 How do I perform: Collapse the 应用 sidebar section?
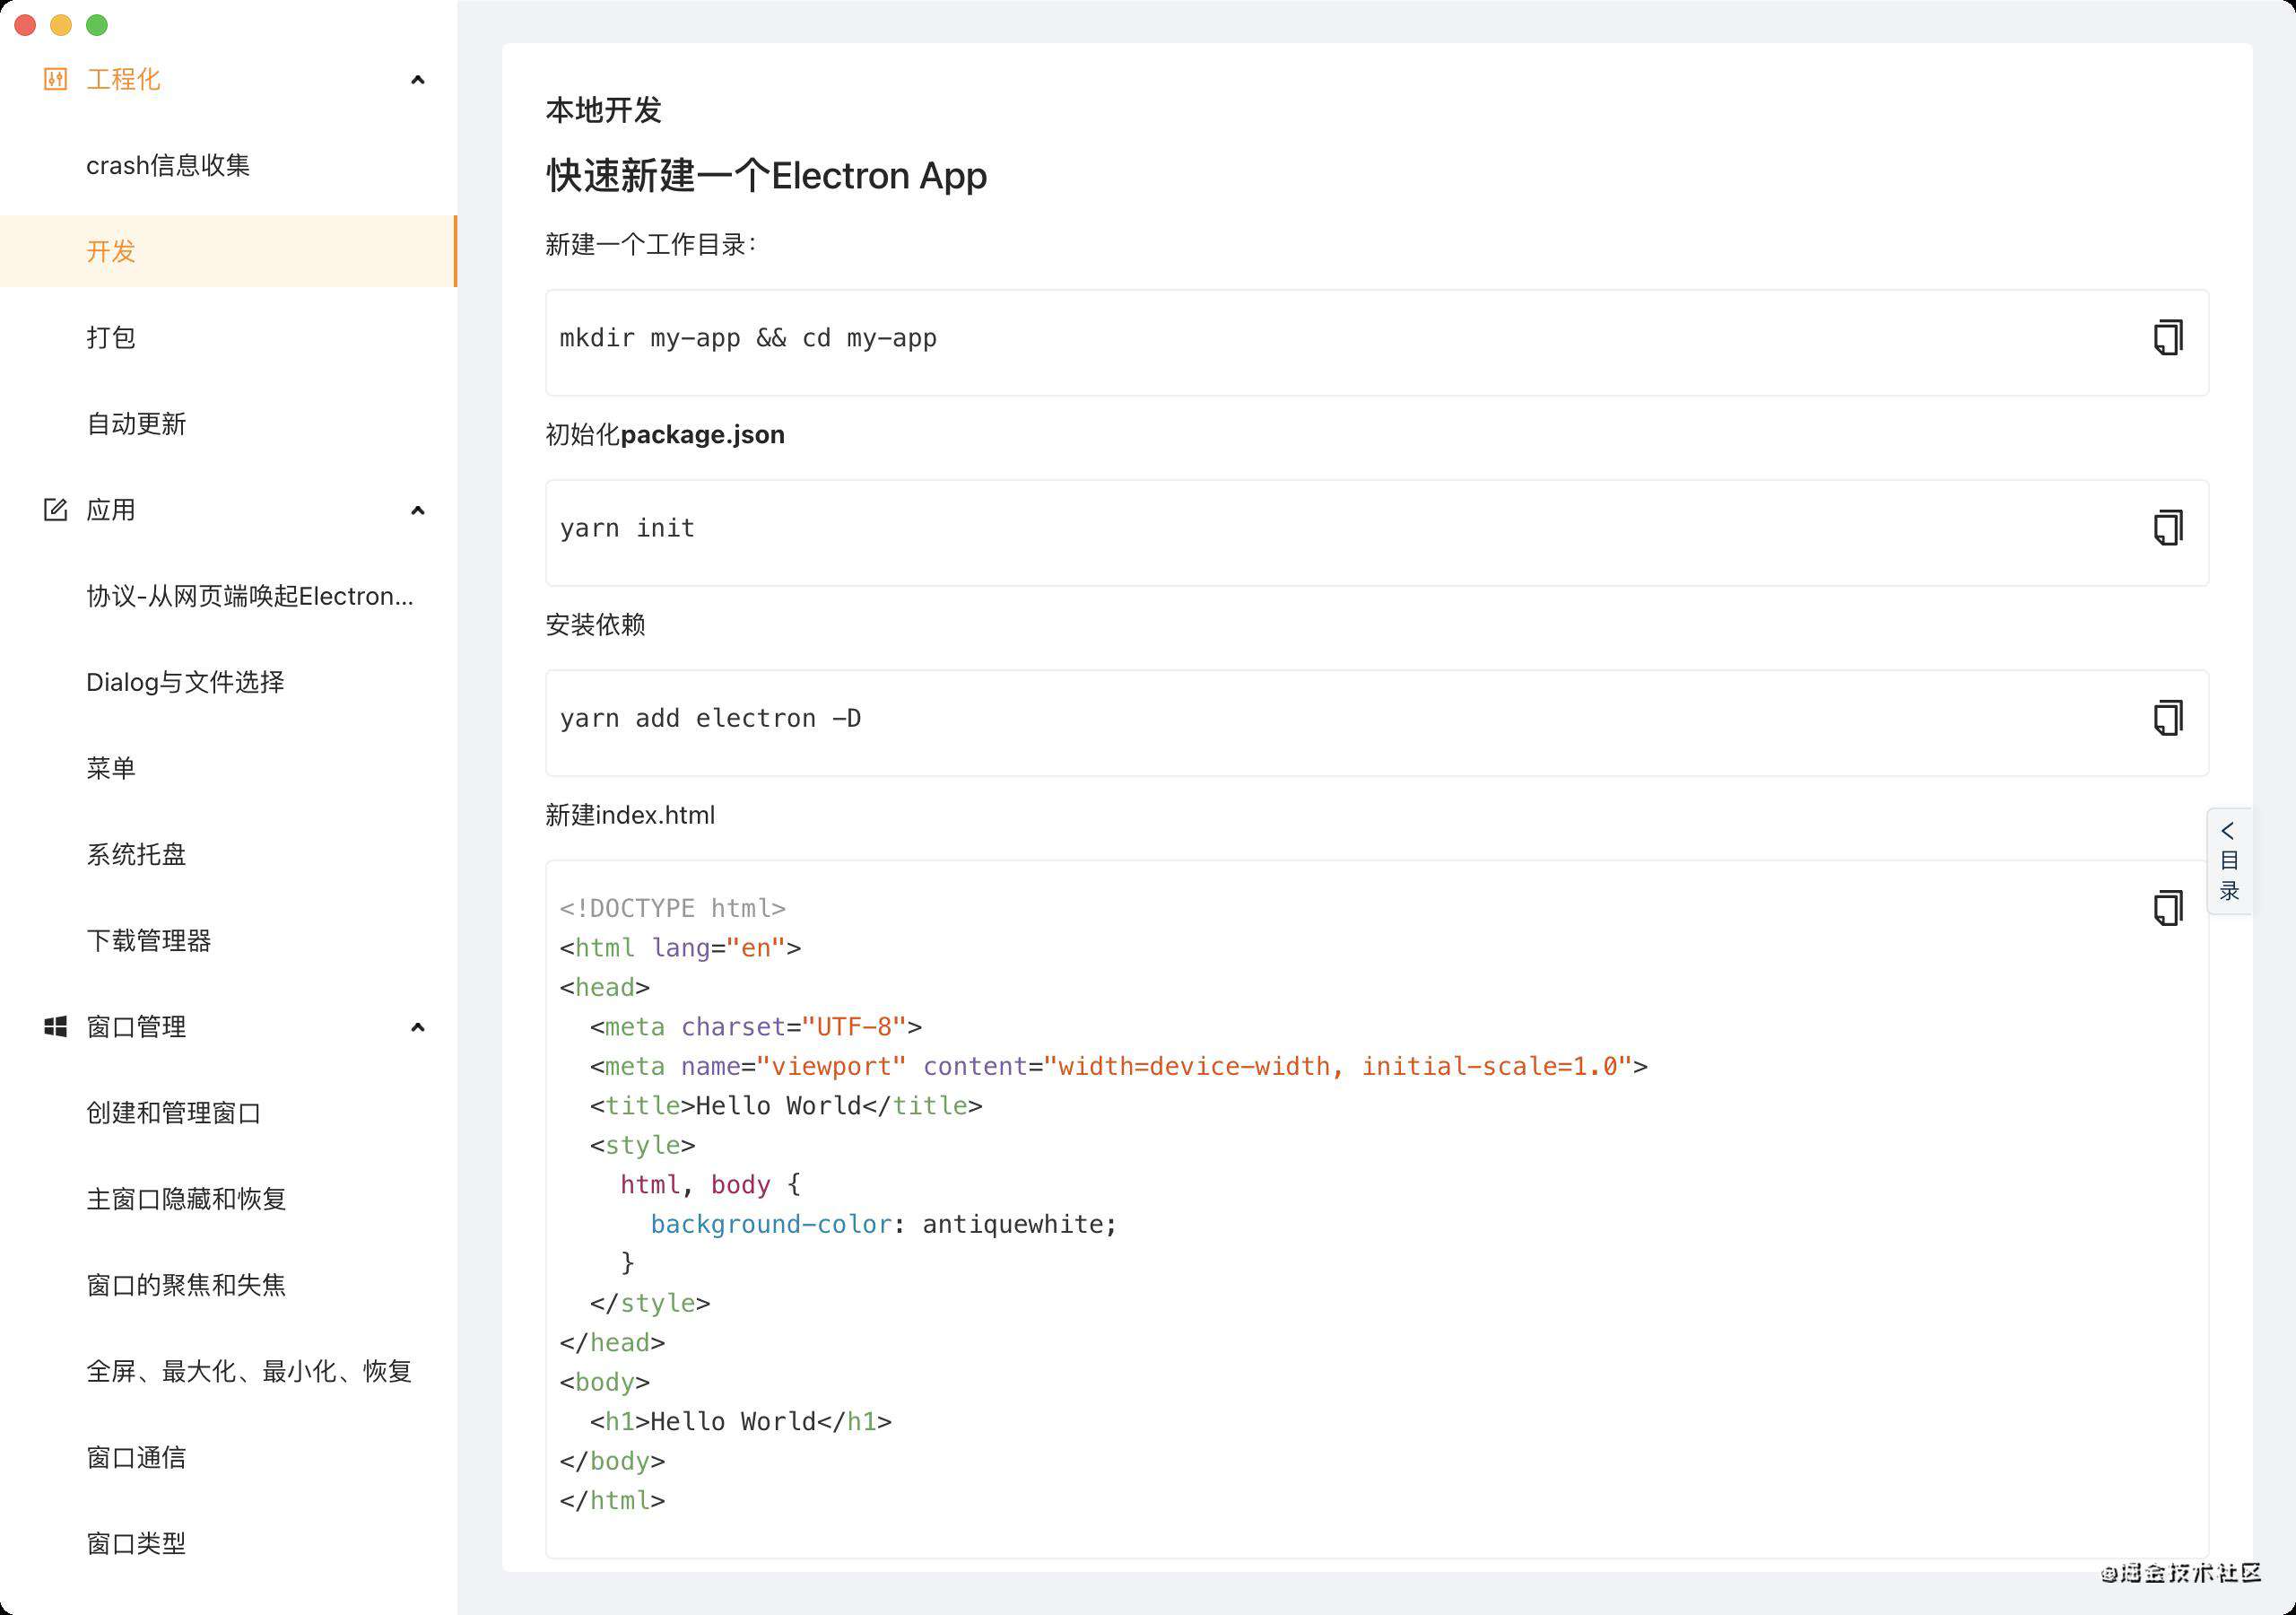pyautogui.click(x=418, y=511)
